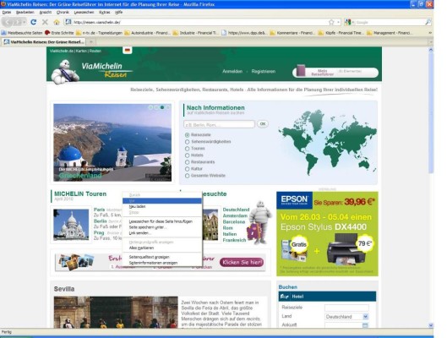This screenshot has width=447, height=338.
Task: Open the back/forward history dropdown arrow
Action: click(x=25, y=22)
